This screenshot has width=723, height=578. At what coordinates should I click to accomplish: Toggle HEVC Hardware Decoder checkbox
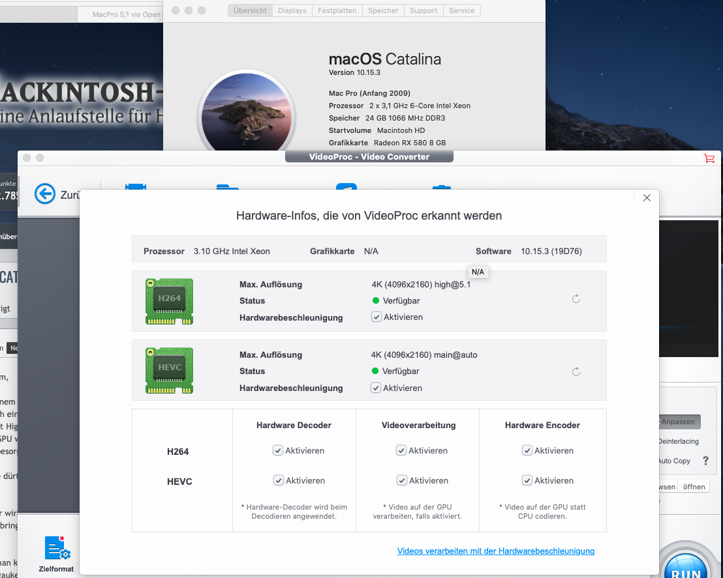[x=278, y=480]
